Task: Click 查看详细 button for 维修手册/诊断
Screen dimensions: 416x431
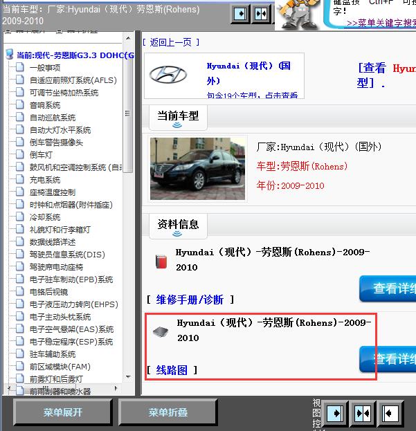Action: coord(388,288)
